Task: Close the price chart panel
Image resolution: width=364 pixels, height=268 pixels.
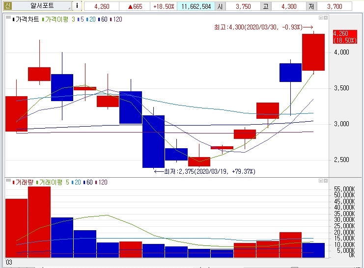Action: (x=326, y=18)
